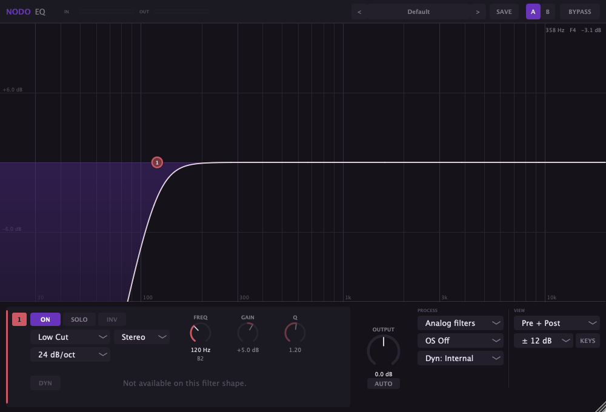This screenshot has height=412, width=606.
Task: Click the 10k frequency axis label
Action: point(551,297)
